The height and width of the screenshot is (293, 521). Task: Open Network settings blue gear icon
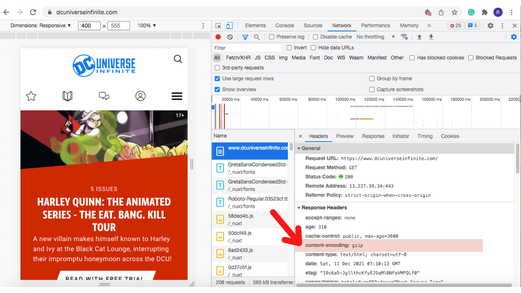click(x=514, y=37)
